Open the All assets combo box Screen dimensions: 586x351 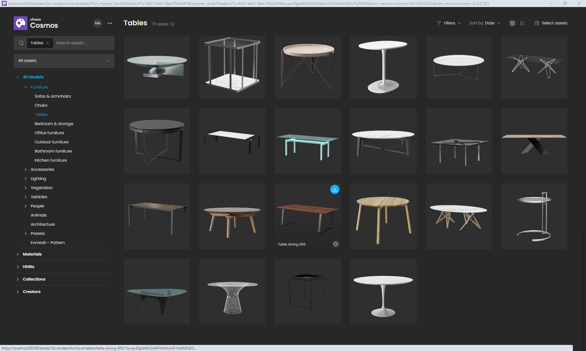click(64, 61)
